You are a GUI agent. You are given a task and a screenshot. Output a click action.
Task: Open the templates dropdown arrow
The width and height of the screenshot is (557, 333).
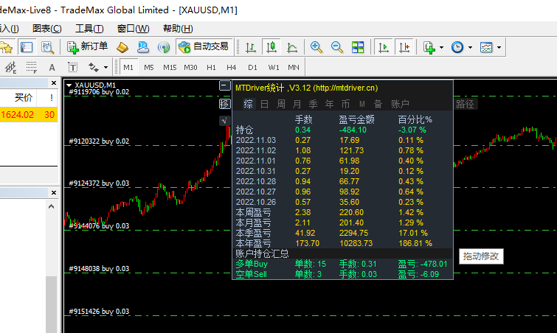click(x=499, y=47)
